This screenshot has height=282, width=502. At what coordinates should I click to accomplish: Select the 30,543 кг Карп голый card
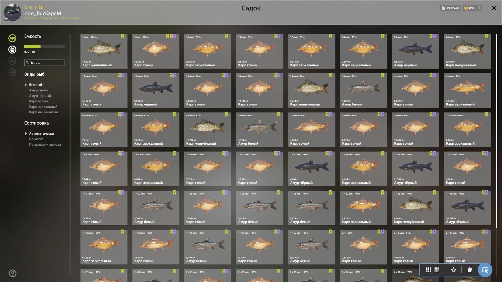click(x=156, y=51)
